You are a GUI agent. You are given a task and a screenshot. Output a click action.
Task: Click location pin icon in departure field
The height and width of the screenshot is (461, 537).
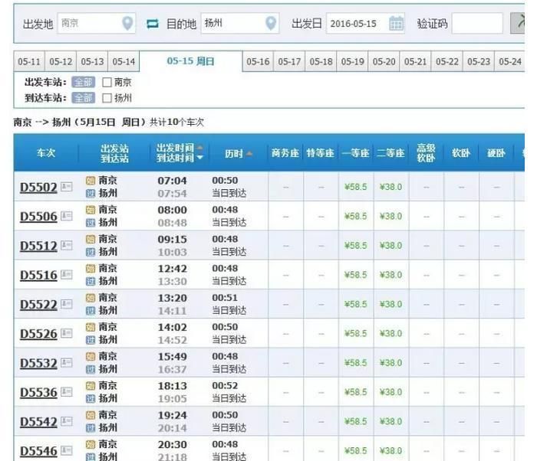[128, 24]
